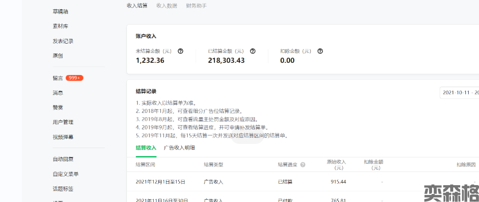The height and width of the screenshot is (202, 479).
Task: Select the 结算收入 sub-tab
Action: (x=146, y=148)
